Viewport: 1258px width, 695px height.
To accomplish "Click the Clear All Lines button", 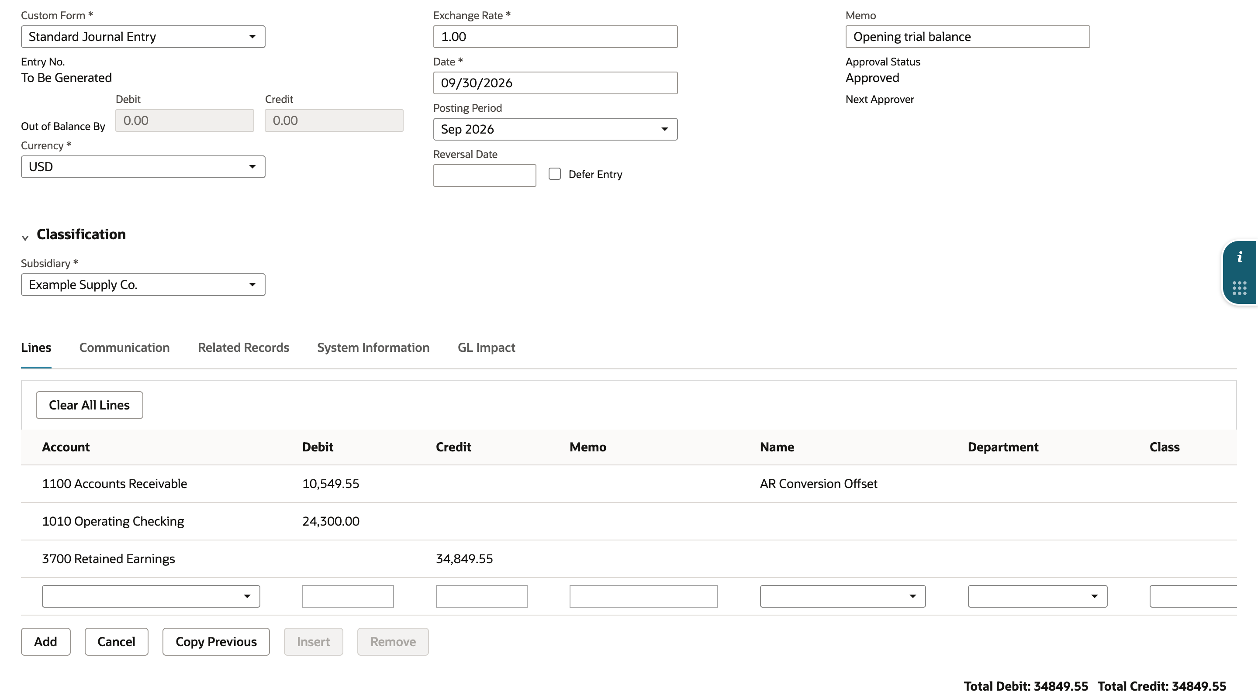I will click(90, 405).
